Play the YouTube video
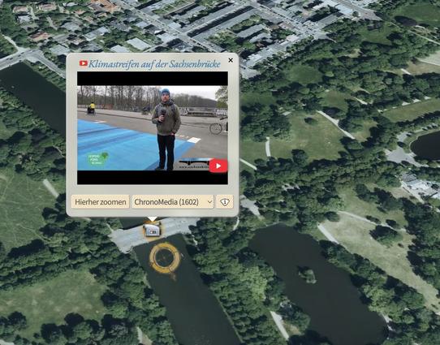The height and width of the screenshot is (345, 440). coord(218,166)
